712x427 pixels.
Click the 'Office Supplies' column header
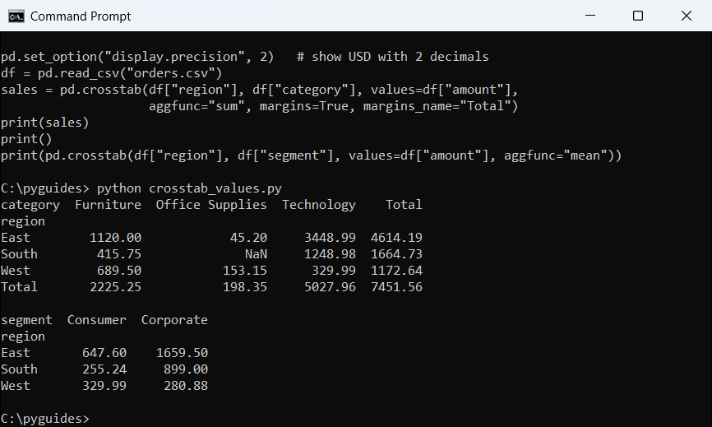click(211, 205)
